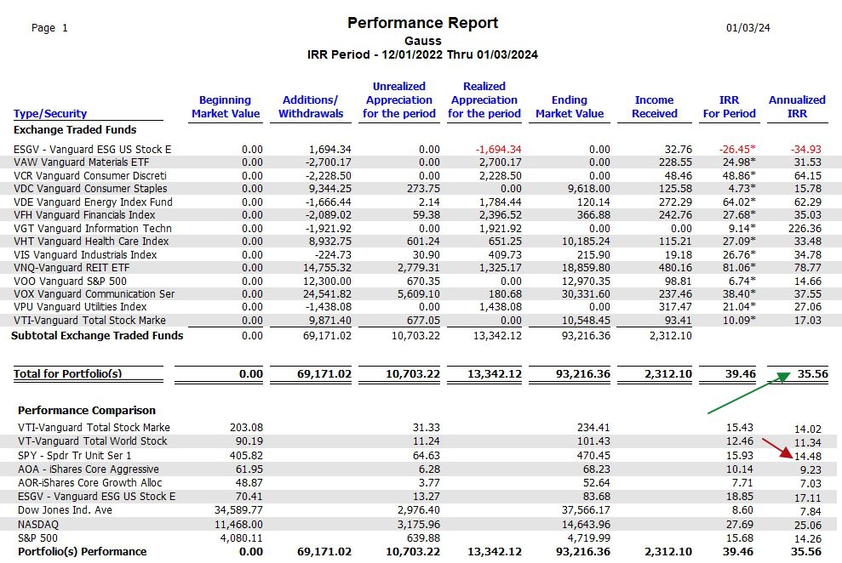Image resolution: width=842 pixels, height=563 pixels.
Task: Click Realized Appreciation for the period header
Action: 484,100
